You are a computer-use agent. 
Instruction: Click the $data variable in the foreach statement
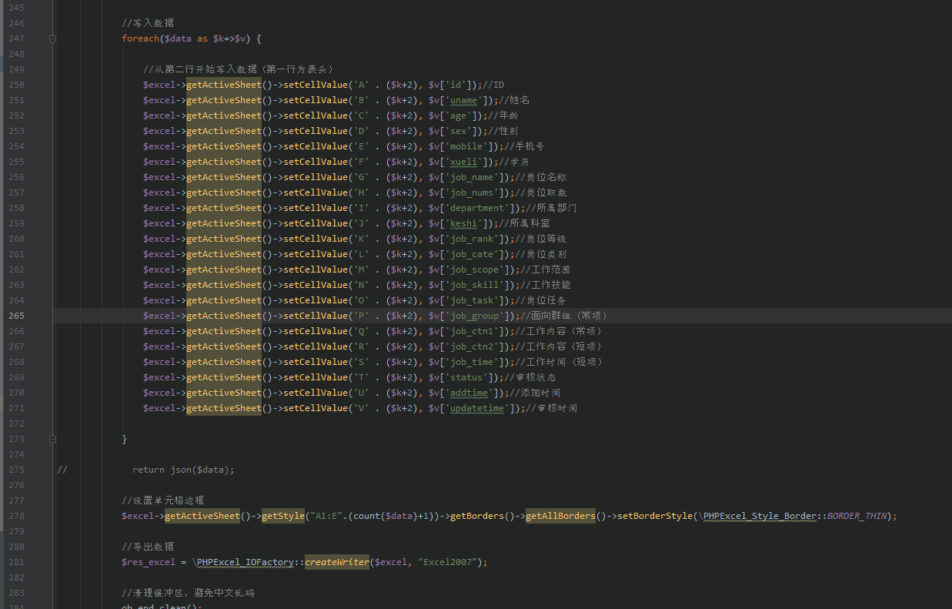tap(178, 38)
